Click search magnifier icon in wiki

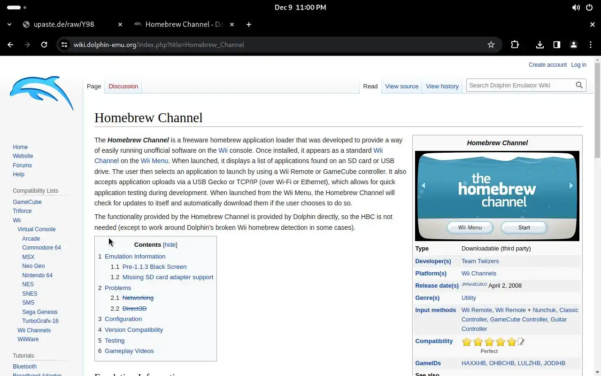(x=579, y=85)
